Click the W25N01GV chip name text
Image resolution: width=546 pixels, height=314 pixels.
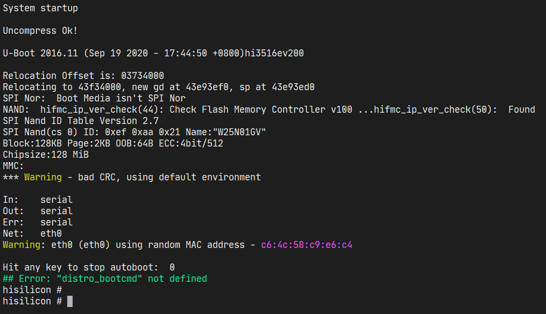tap(239, 132)
